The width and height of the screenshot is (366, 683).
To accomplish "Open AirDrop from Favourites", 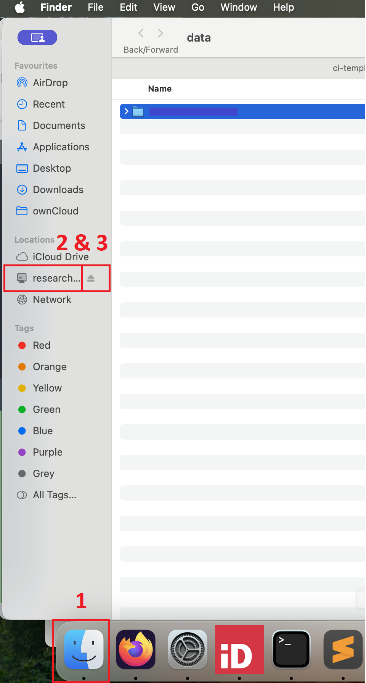I will coord(50,83).
